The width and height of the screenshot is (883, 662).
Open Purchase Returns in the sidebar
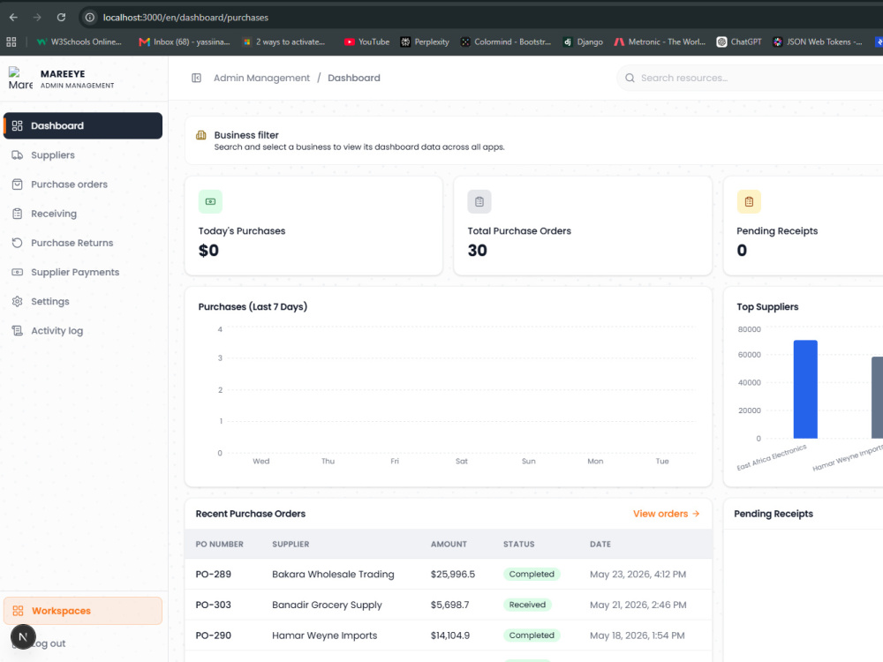point(83,243)
